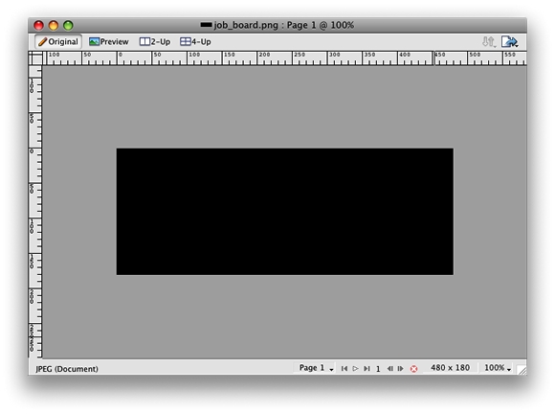This screenshot has height=414, width=555.
Task: Zoom the window with green button
Action: 68,25
